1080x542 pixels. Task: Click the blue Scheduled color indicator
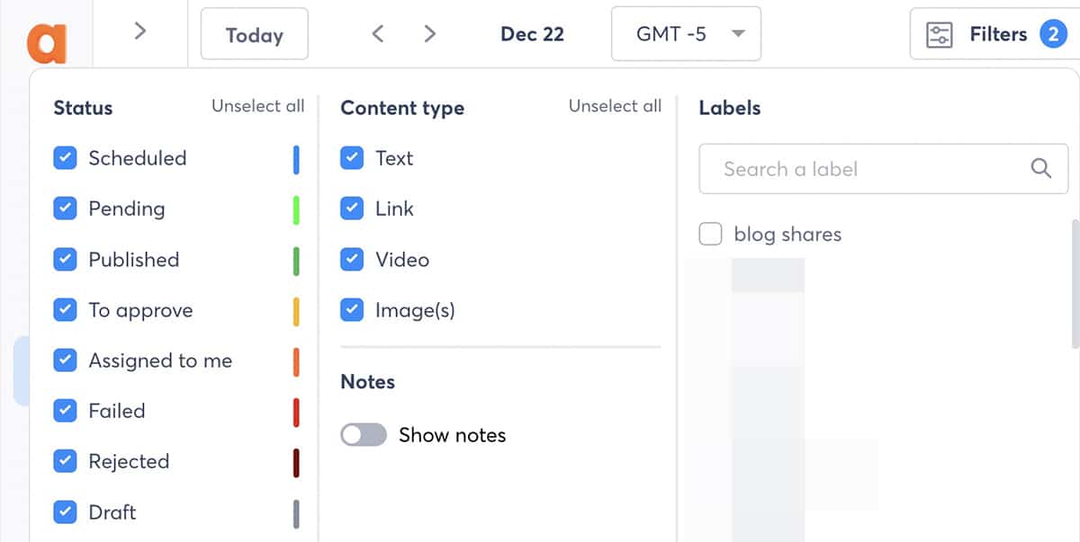296,159
